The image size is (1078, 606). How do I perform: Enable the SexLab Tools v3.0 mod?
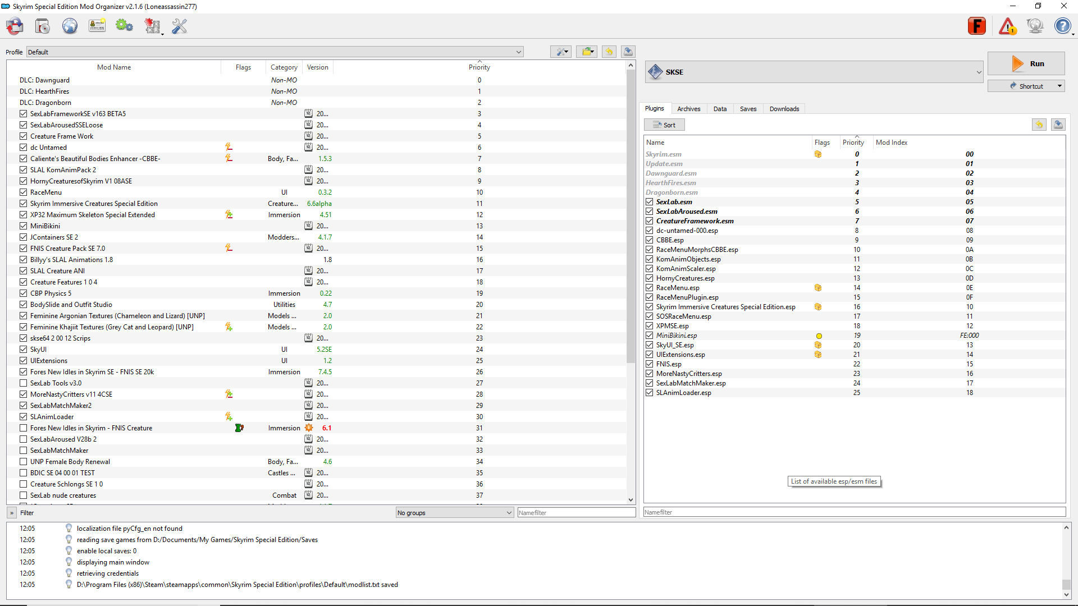(x=24, y=383)
